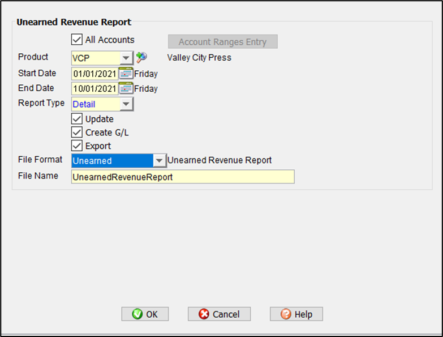Toggle the Update checkbox
The width and height of the screenshot is (443, 337).
click(77, 119)
